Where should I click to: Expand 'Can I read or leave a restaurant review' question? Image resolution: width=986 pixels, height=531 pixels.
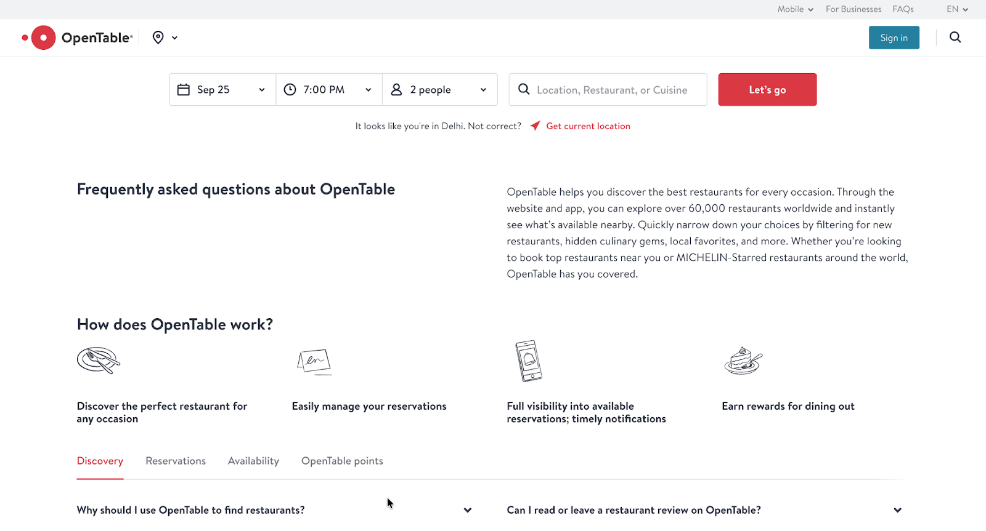pos(704,510)
